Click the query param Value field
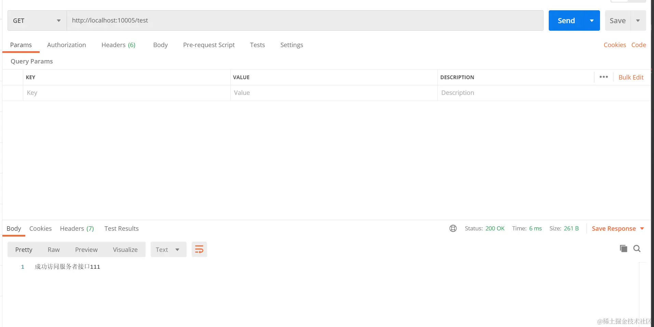This screenshot has width=654, height=327. coord(334,93)
